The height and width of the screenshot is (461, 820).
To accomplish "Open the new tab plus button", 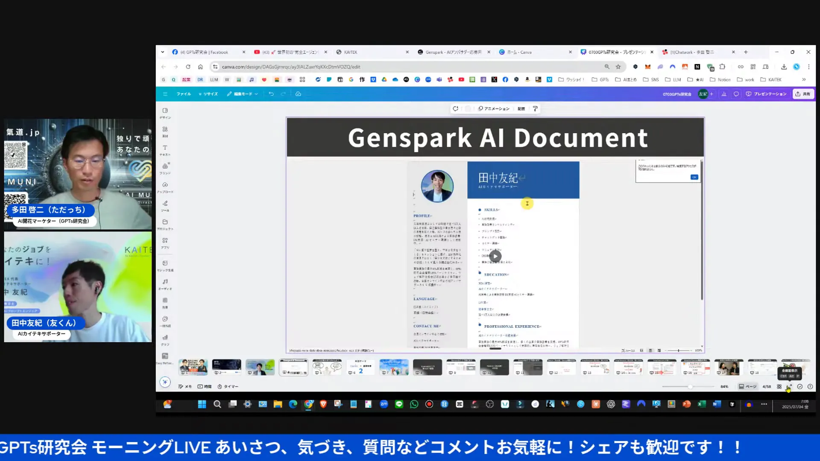I will [746, 52].
